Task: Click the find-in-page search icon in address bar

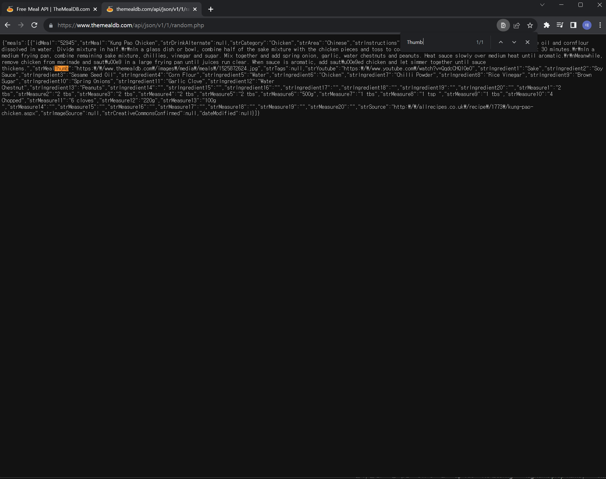Action: click(x=503, y=26)
